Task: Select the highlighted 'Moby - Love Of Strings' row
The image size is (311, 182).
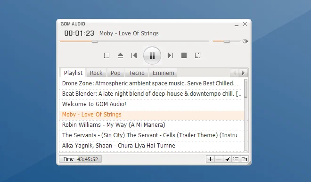Action: pyautogui.click(x=152, y=115)
